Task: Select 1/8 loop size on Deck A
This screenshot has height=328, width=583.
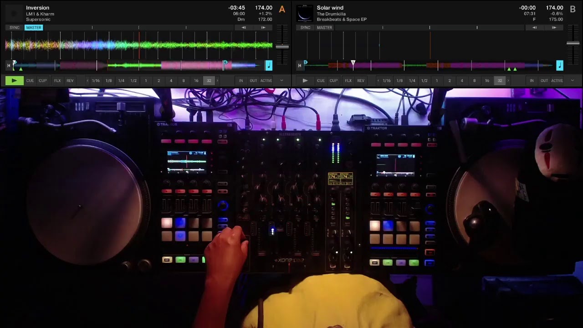Action: (108, 81)
